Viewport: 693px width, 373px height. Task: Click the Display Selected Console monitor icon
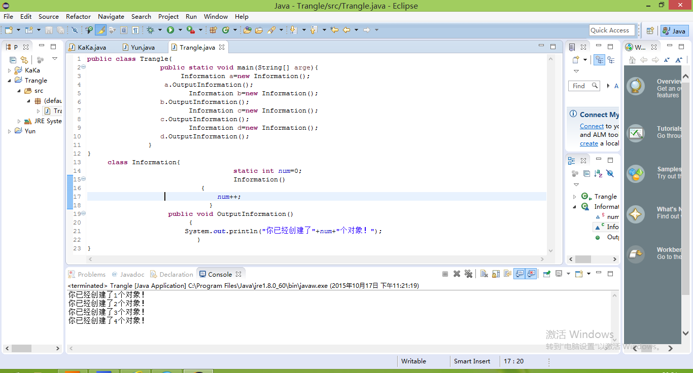click(559, 274)
